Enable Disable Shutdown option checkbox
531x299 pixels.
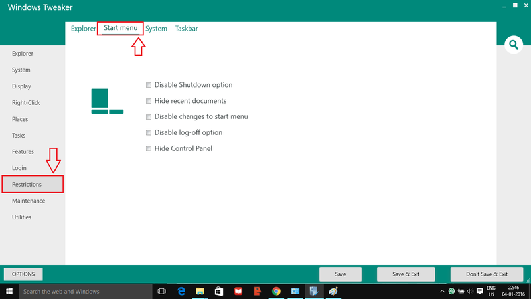149,85
